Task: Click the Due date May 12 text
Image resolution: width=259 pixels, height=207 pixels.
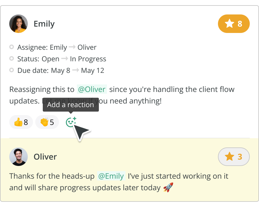Action: click(92, 71)
